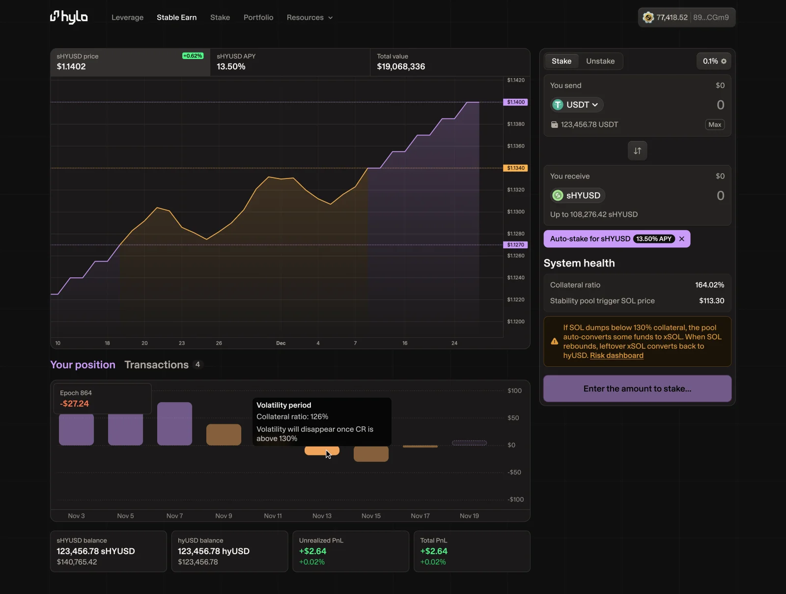Click the $1.1400 price marker on chart
Image resolution: width=786 pixels, height=594 pixels.
pyautogui.click(x=516, y=102)
